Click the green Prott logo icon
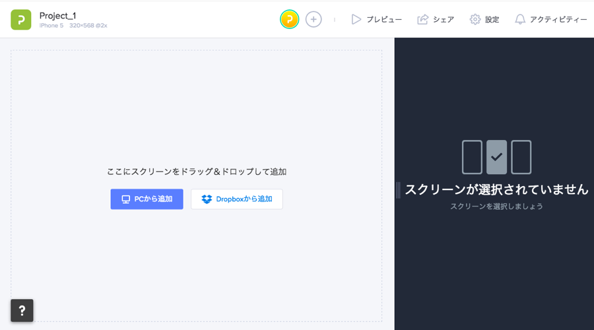Viewport: 594px width, 330px height. 21,19
